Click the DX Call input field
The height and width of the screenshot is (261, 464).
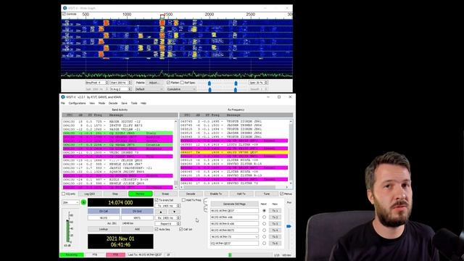(104, 217)
